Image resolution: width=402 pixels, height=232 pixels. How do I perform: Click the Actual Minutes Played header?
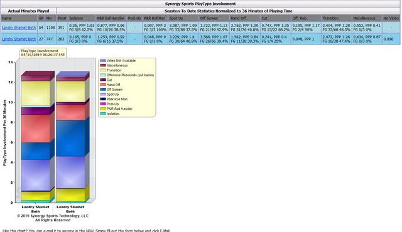[28, 11]
